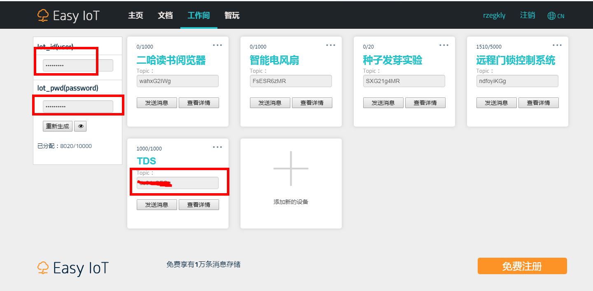Click 发送消息 on 远程门锁控制系统 card

coord(497,103)
